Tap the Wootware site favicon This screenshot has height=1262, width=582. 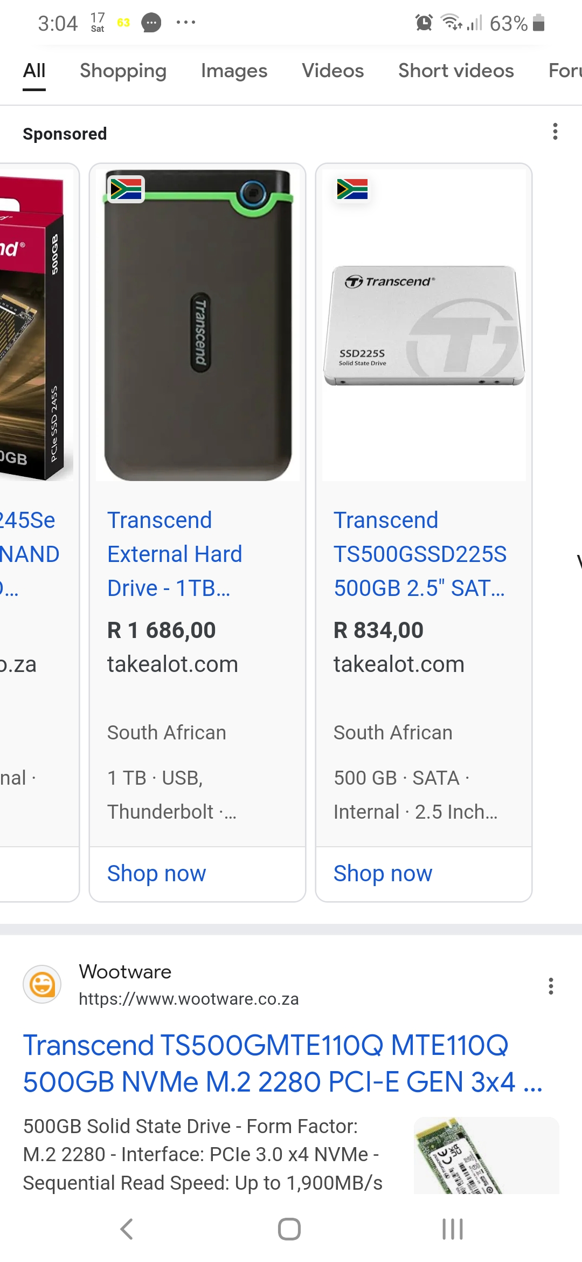click(42, 984)
